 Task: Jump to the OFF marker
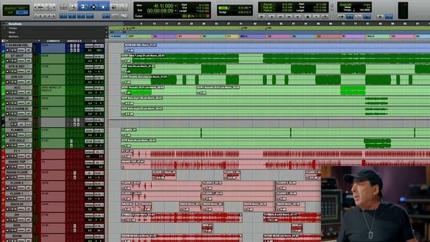(131, 36)
